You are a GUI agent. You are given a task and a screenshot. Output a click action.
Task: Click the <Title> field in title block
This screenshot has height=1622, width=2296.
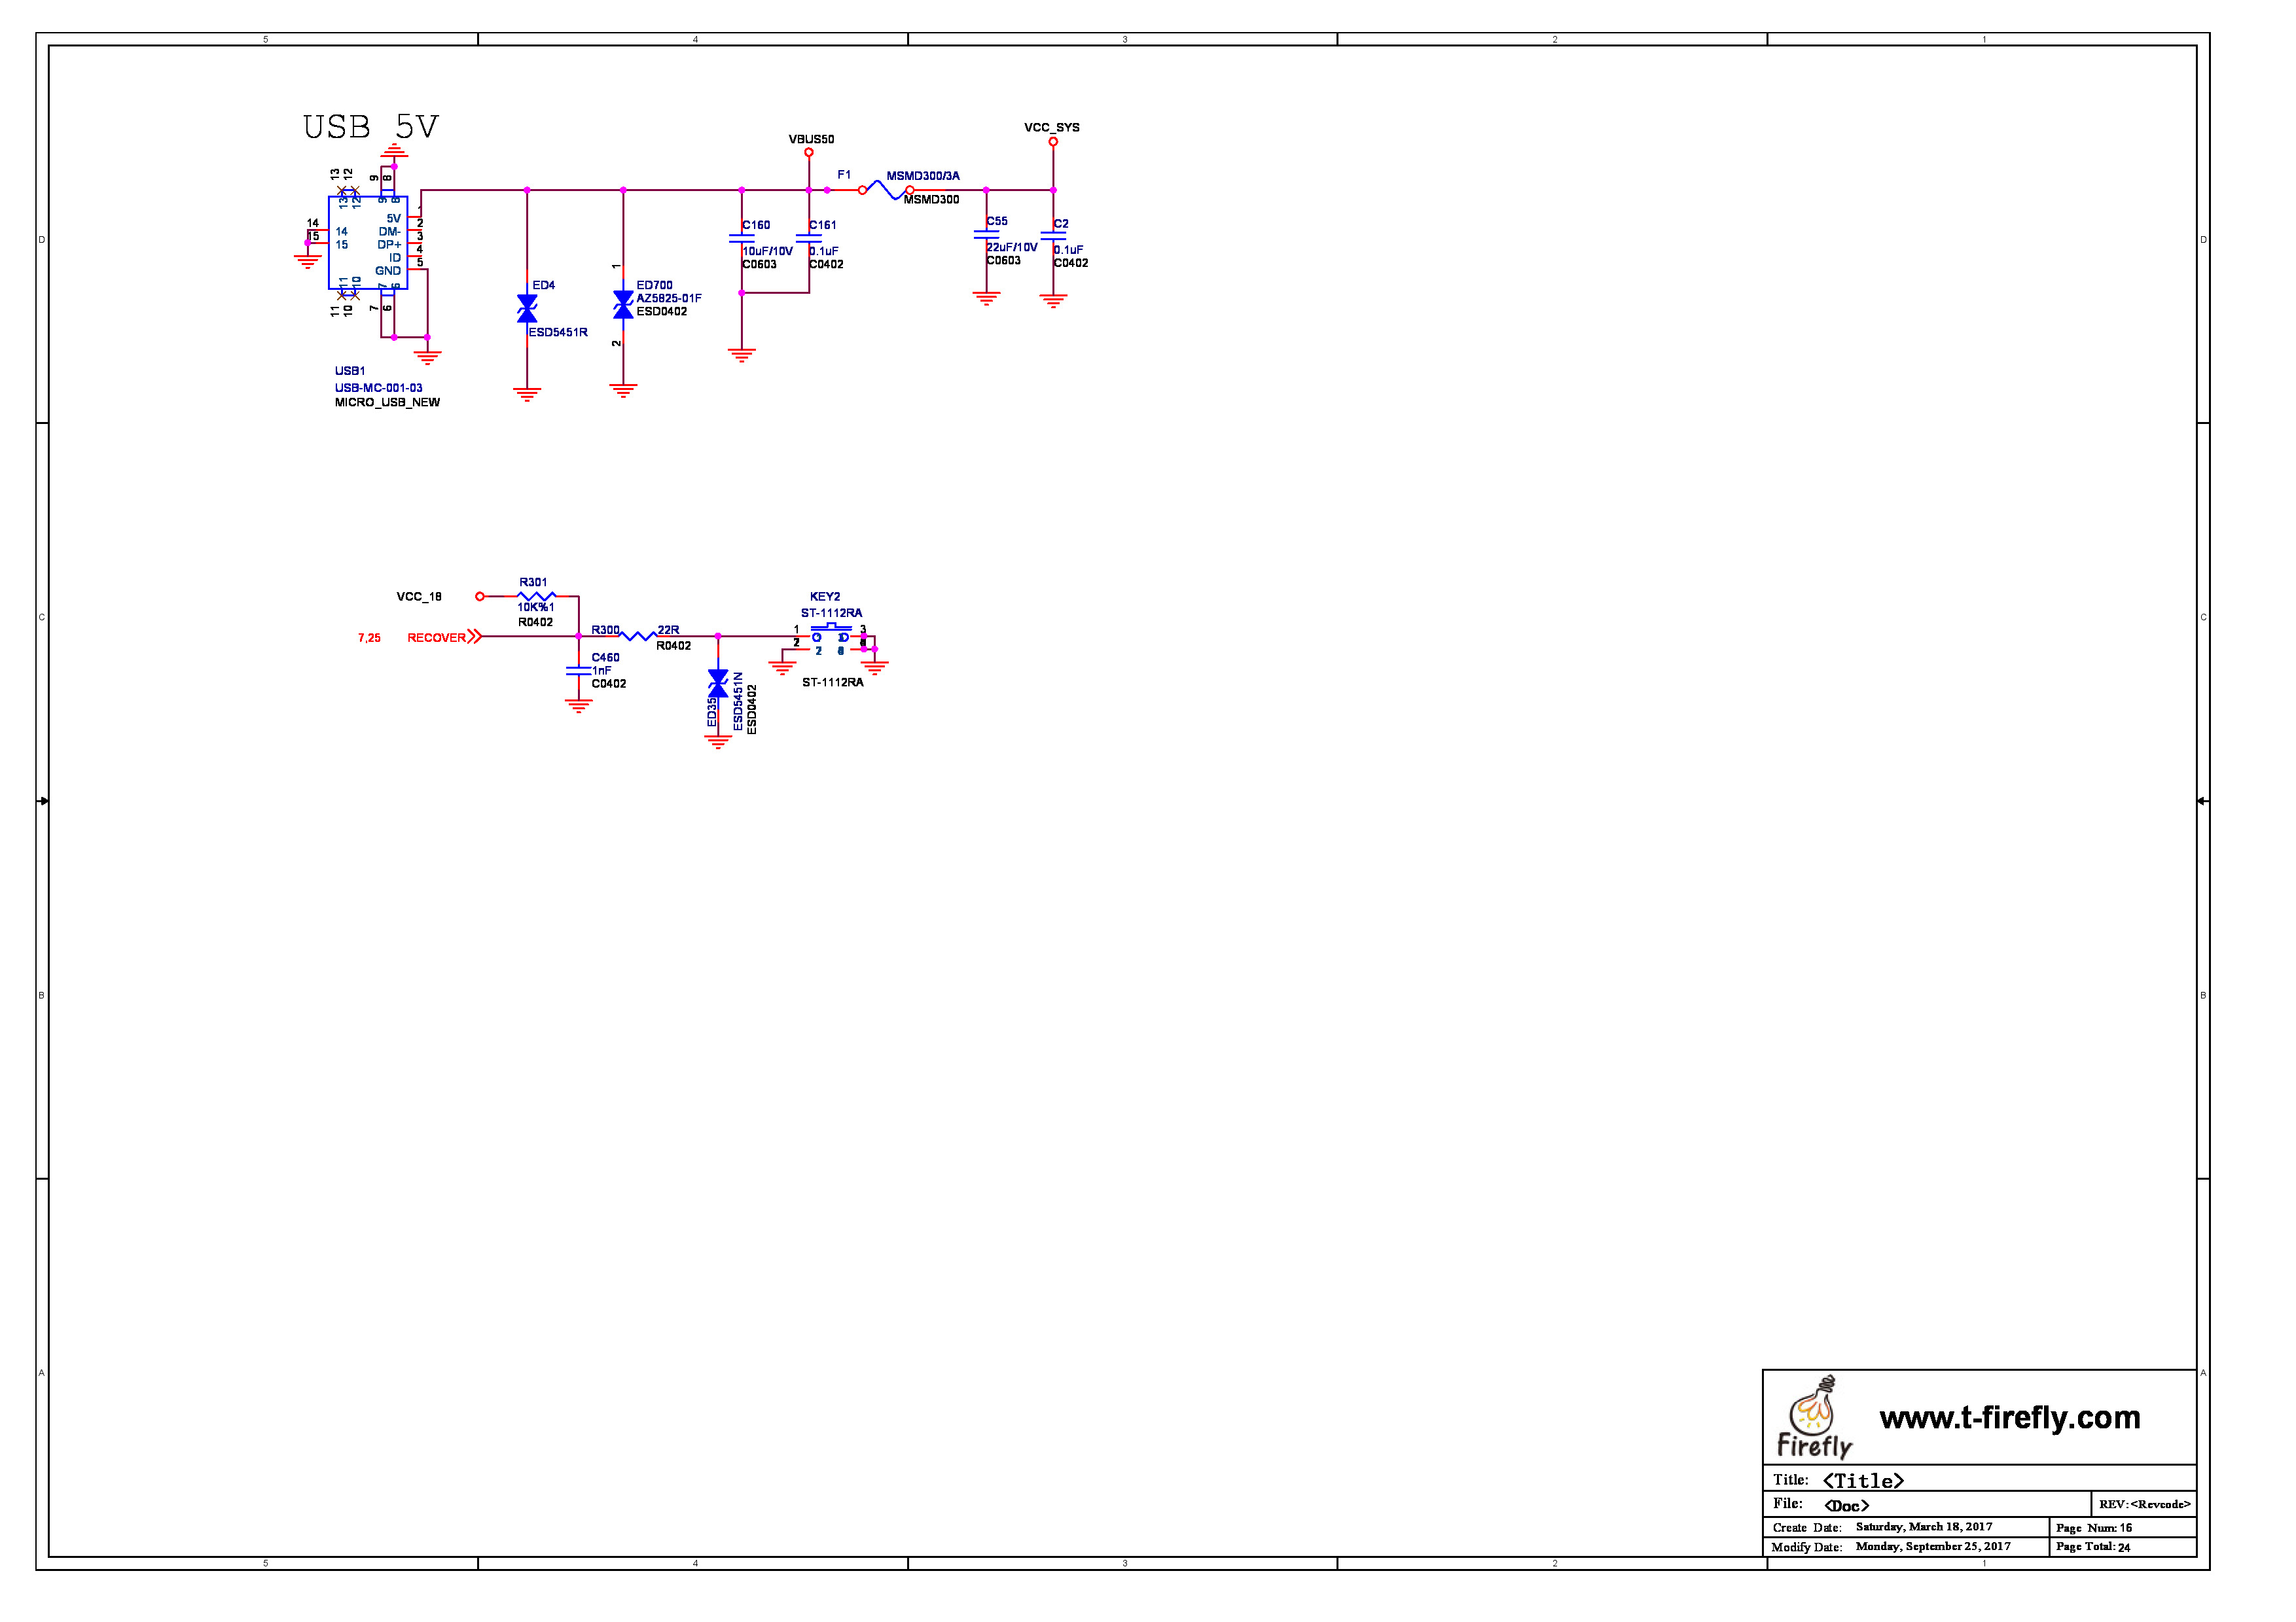(1862, 1481)
